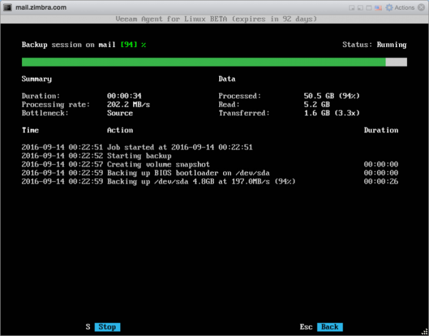Click the Veeam Agent for Linux BETA header
The width and height of the screenshot is (429, 336).
216,19
